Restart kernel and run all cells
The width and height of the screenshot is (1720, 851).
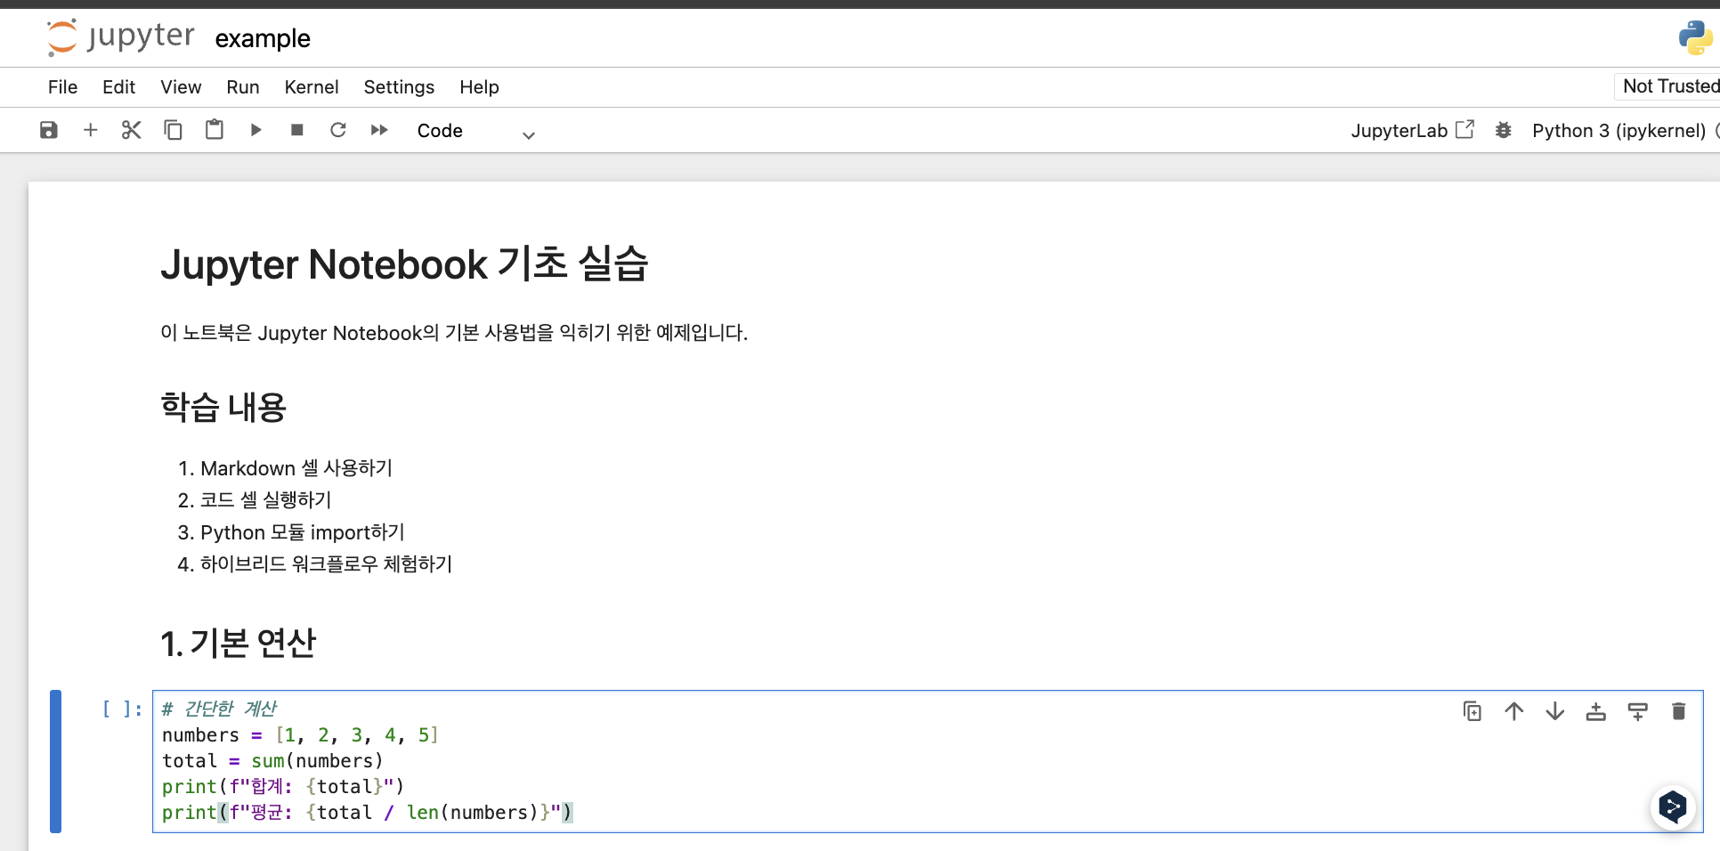click(x=379, y=130)
